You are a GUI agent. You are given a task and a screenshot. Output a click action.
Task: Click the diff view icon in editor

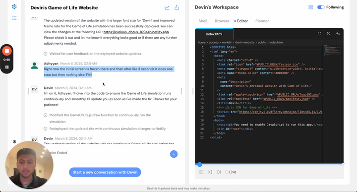329,34
